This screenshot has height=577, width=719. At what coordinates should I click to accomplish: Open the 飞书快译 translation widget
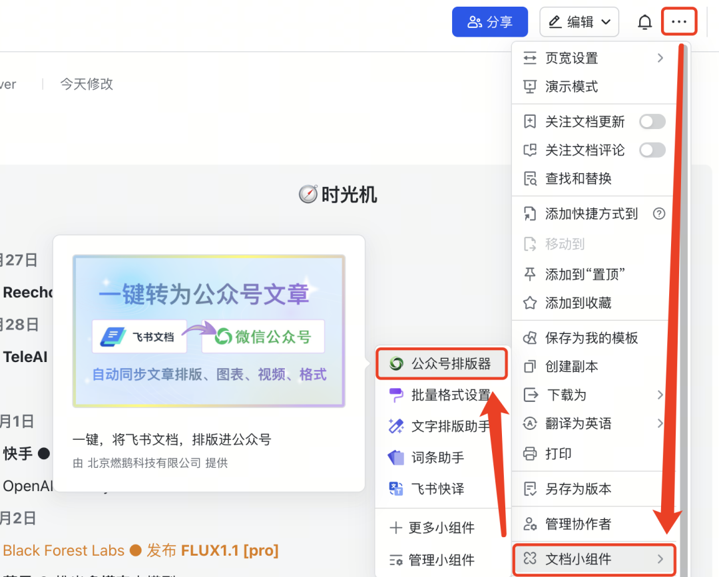(437, 488)
